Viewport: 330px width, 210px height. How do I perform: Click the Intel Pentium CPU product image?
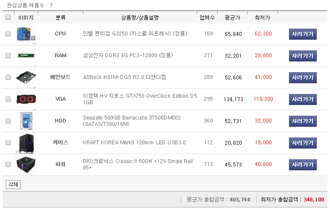26,34
